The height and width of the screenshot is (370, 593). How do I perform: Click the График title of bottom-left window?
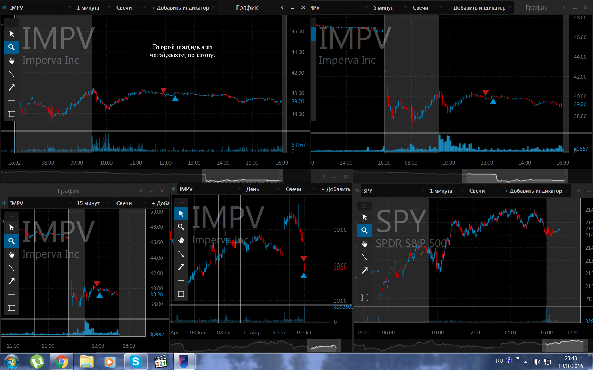coord(68,191)
